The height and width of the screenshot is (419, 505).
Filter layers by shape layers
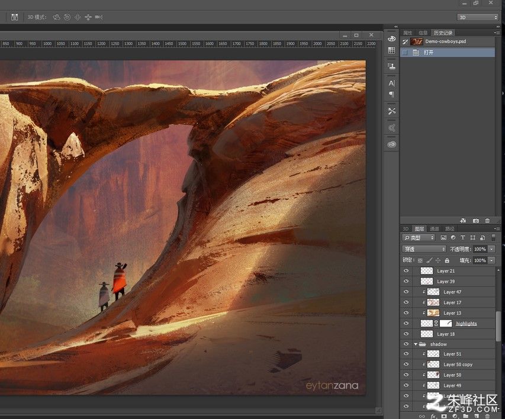point(473,238)
